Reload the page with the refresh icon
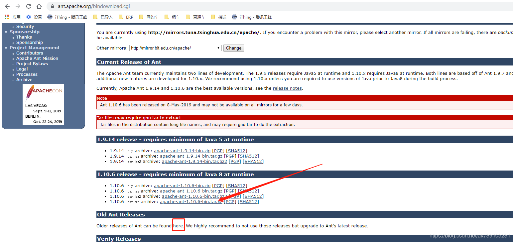Image resolution: width=513 pixels, height=242 pixels. coord(29,6)
